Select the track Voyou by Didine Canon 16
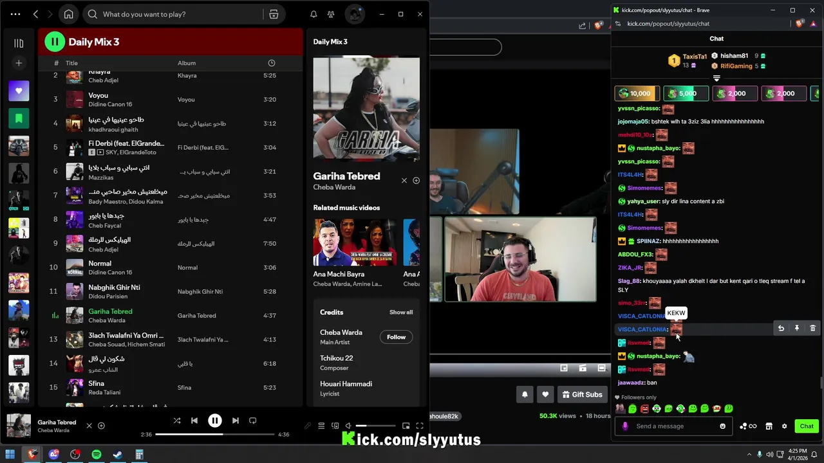The height and width of the screenshot is (463, 824). pos(170,100)
